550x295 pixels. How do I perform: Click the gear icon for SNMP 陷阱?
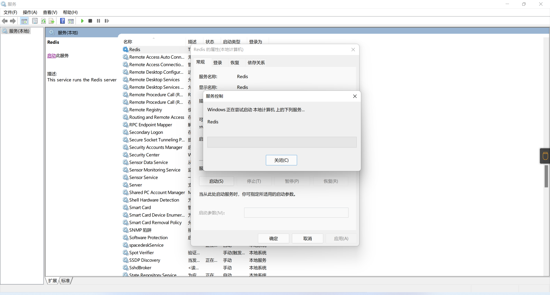[125, 230]
